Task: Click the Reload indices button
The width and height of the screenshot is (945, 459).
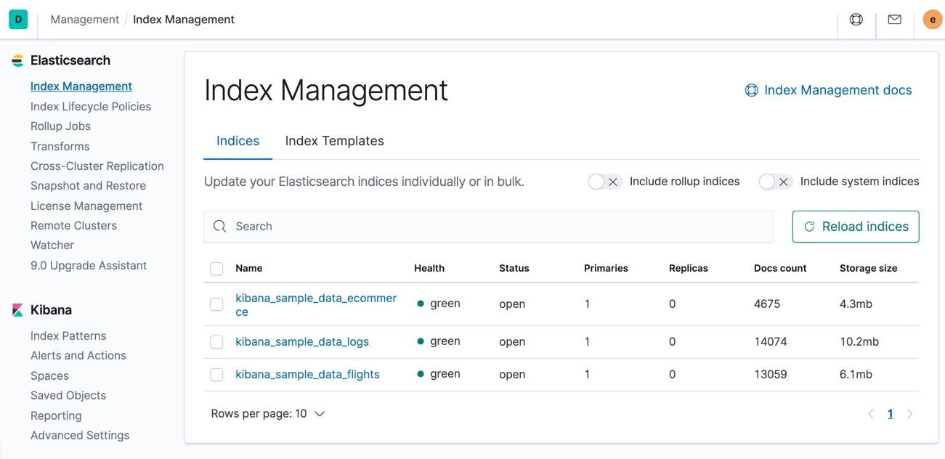Action: tap(855, 226)
